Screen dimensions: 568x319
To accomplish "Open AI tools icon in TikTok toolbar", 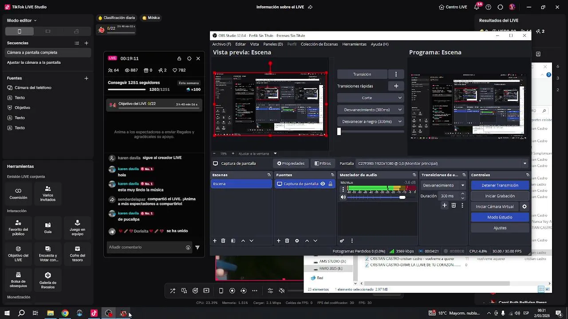I will click(195, 291).
